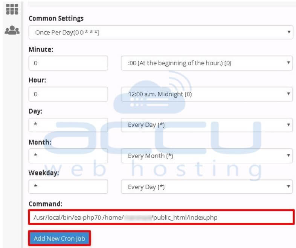Click the Hour: field label
296x248 pixels.
37,80
